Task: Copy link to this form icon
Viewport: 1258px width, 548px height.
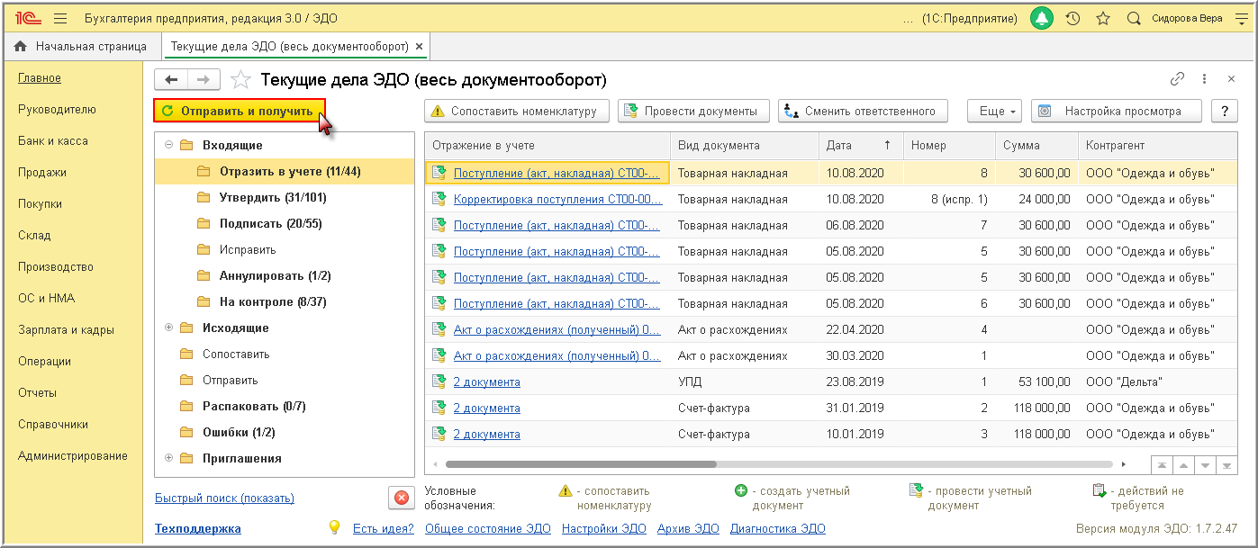Action: [1177, 79]
